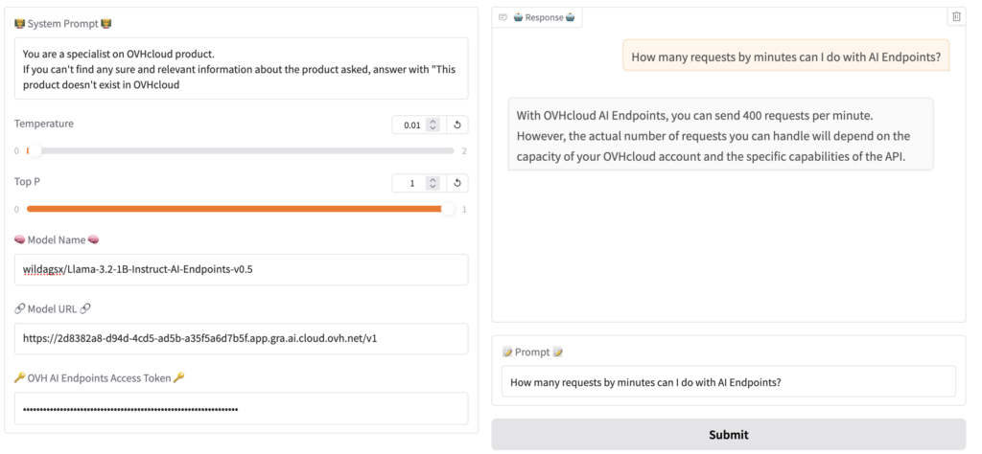Click the assistant reply about 400 requests

[x=720, y=134]
